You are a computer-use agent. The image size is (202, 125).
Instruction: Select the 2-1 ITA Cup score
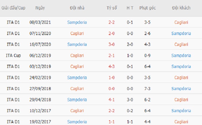tap(111, 56)
